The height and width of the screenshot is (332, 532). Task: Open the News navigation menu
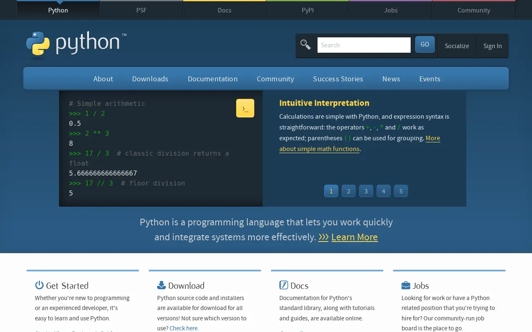click(x=391, y=79)
